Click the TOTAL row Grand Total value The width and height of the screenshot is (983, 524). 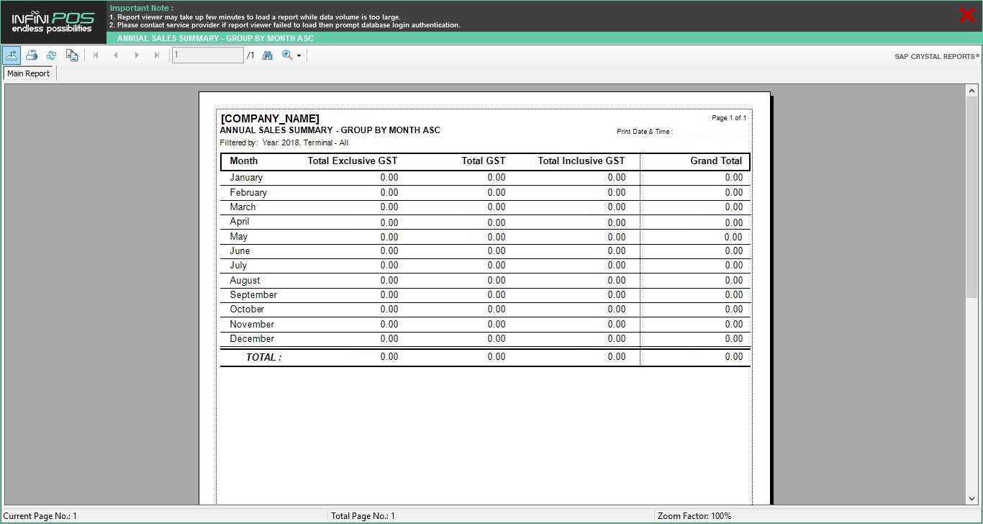tap(734, 357)
